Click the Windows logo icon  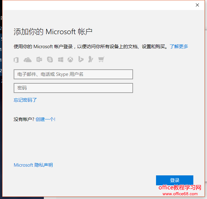point(61,60)
